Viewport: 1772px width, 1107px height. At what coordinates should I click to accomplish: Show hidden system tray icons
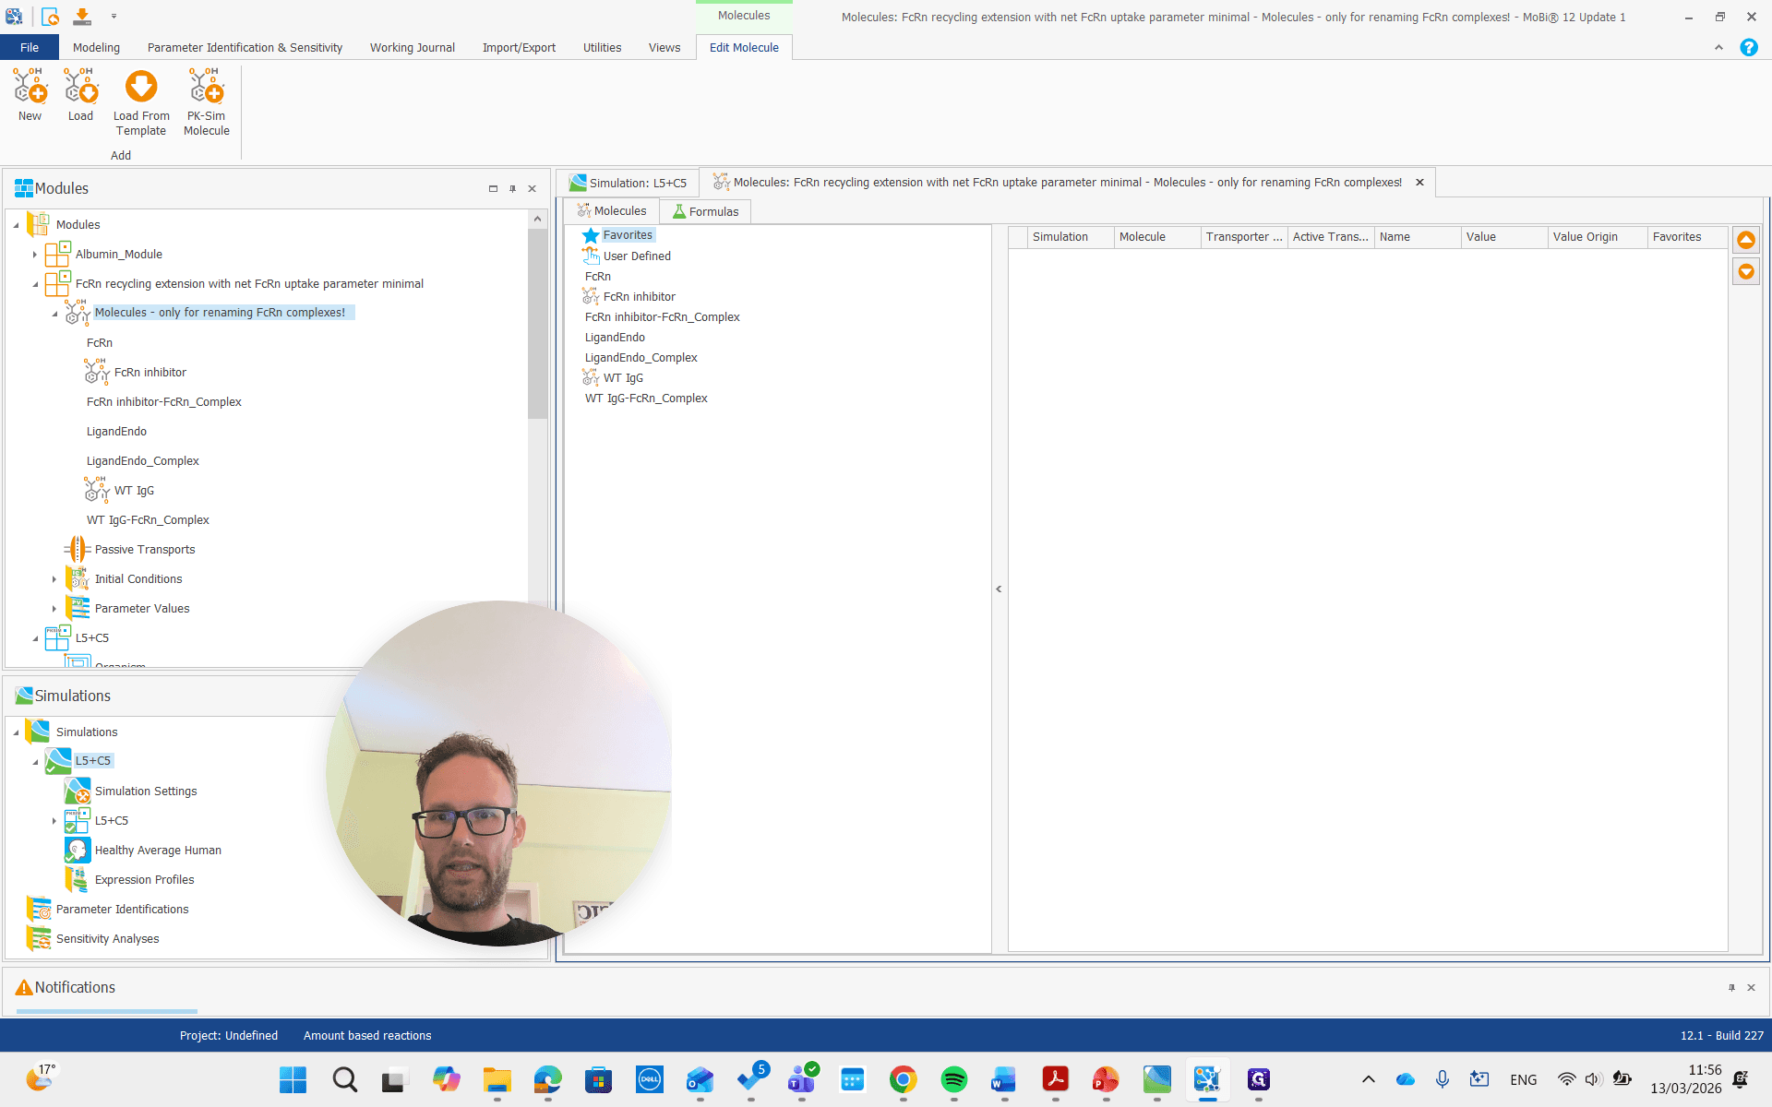coord(1368,1079)
